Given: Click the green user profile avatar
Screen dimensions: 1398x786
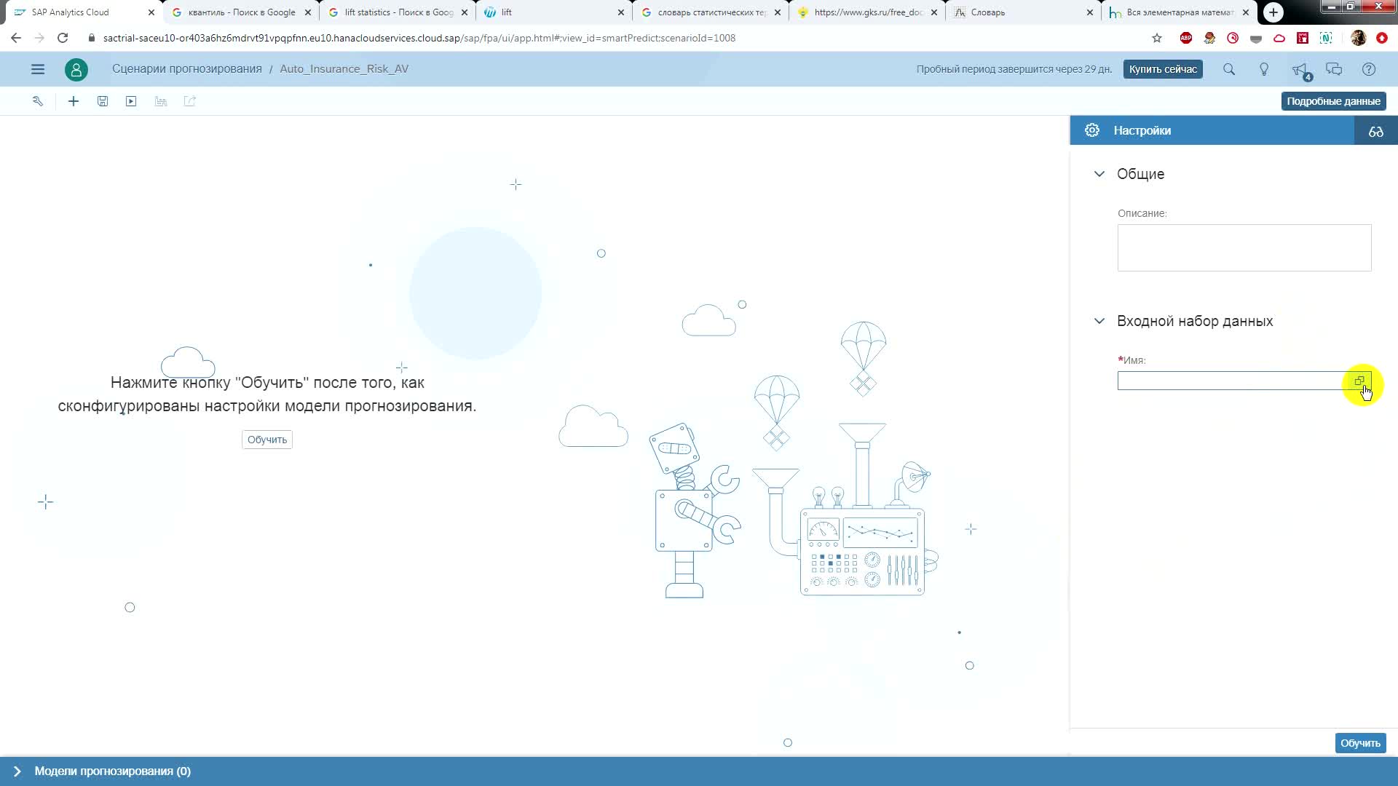Looking at the screenshot, I should 76,69.
